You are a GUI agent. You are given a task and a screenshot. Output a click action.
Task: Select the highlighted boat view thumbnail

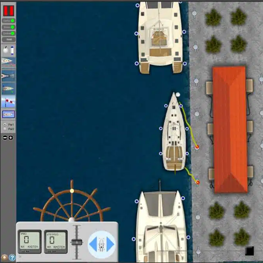tap(9, 114)
